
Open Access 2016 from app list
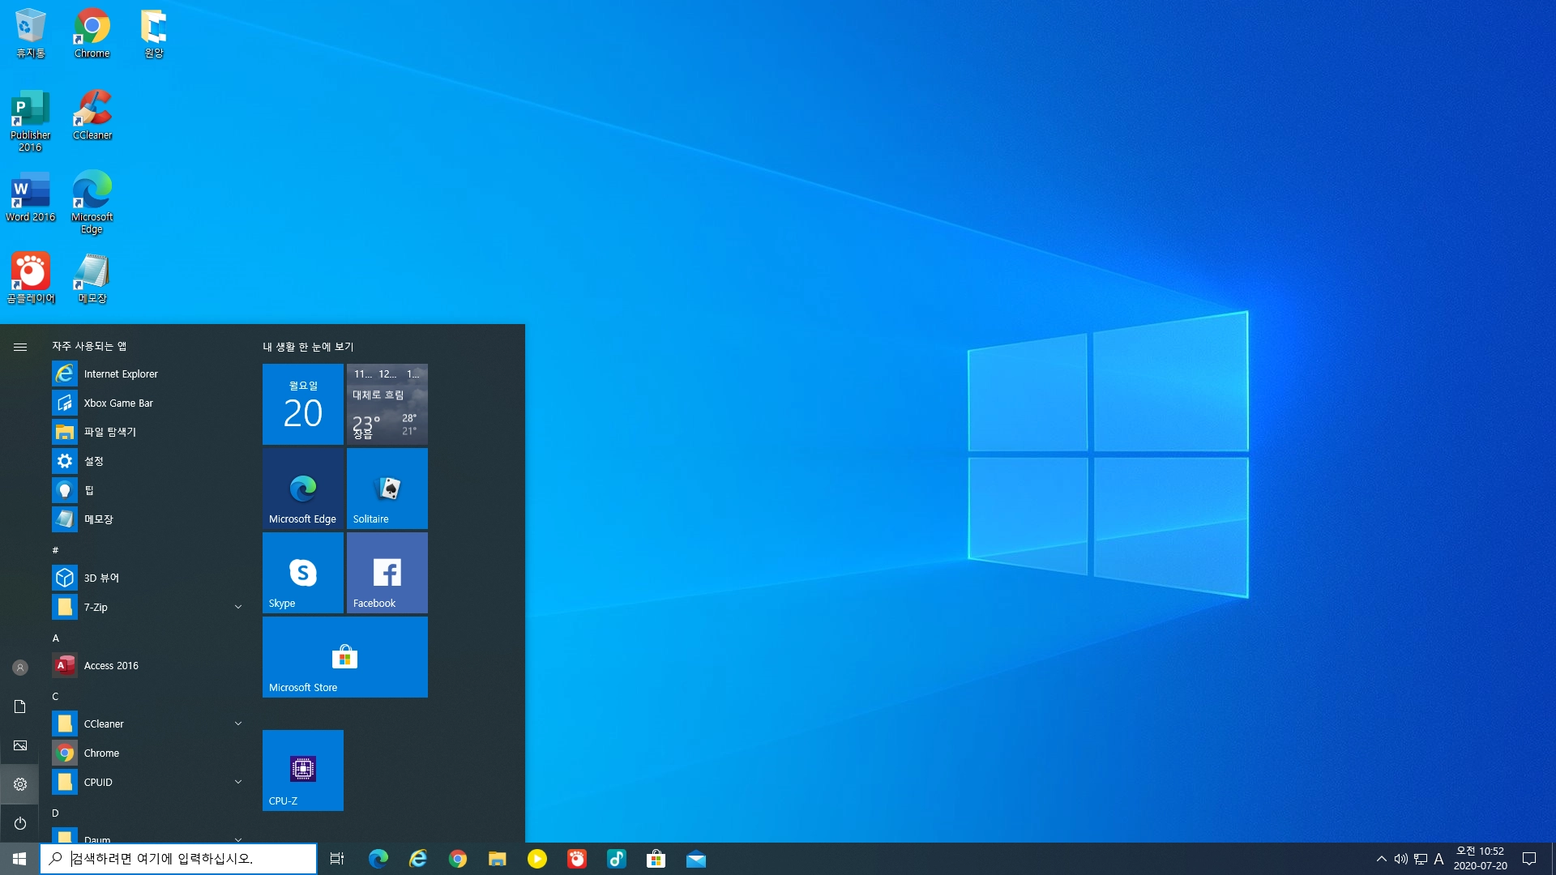coord(111,665)
